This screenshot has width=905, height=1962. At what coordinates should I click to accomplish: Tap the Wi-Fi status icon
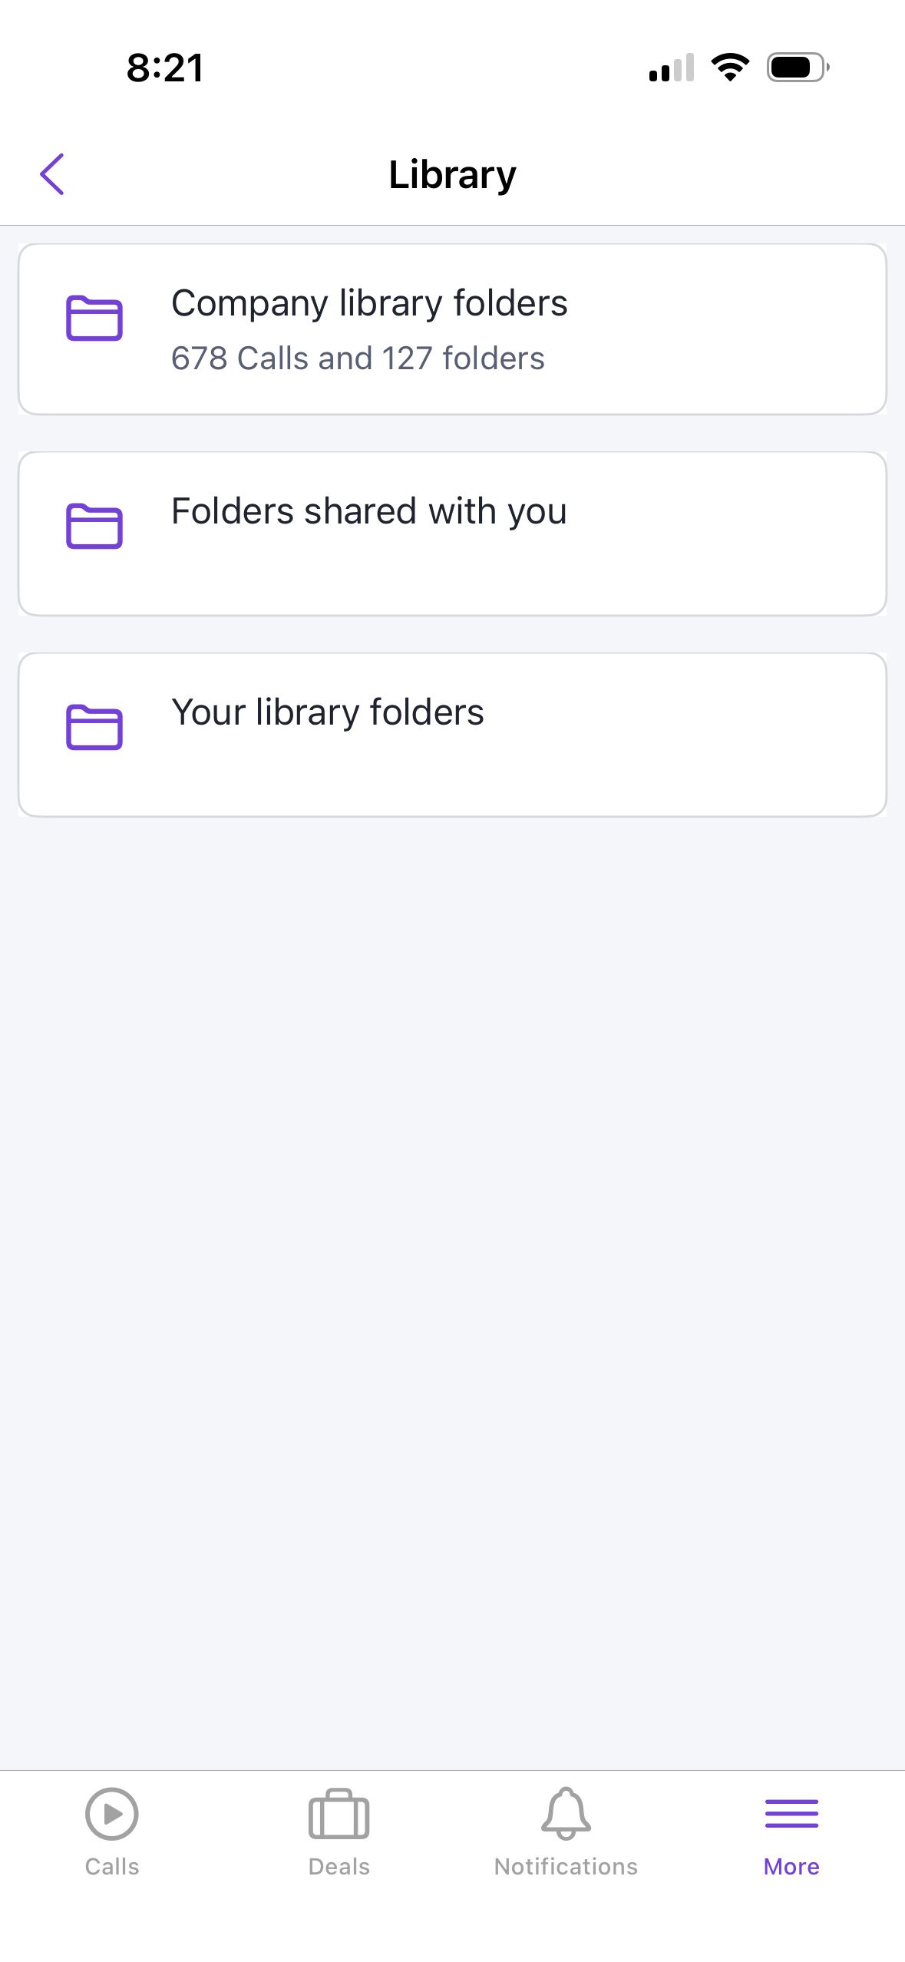point(730,68)
